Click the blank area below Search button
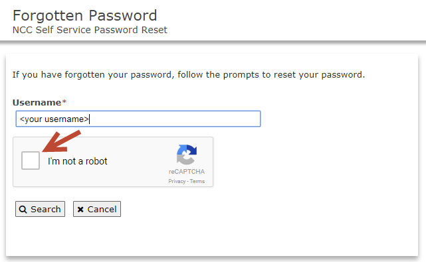Viewport: 426px width, 262px height. 41,236
